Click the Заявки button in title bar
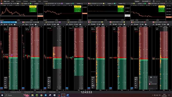Screen dimensions: 172x97 point(137,1)
